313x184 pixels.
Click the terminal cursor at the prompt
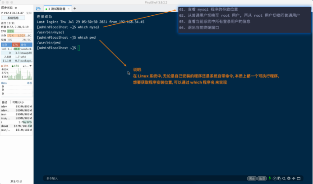[79, 48]
